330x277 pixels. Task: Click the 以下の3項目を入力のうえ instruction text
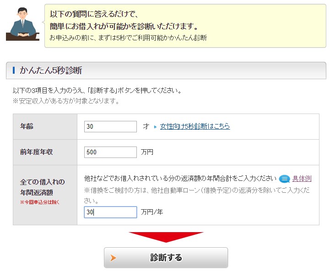click(97, 91)
